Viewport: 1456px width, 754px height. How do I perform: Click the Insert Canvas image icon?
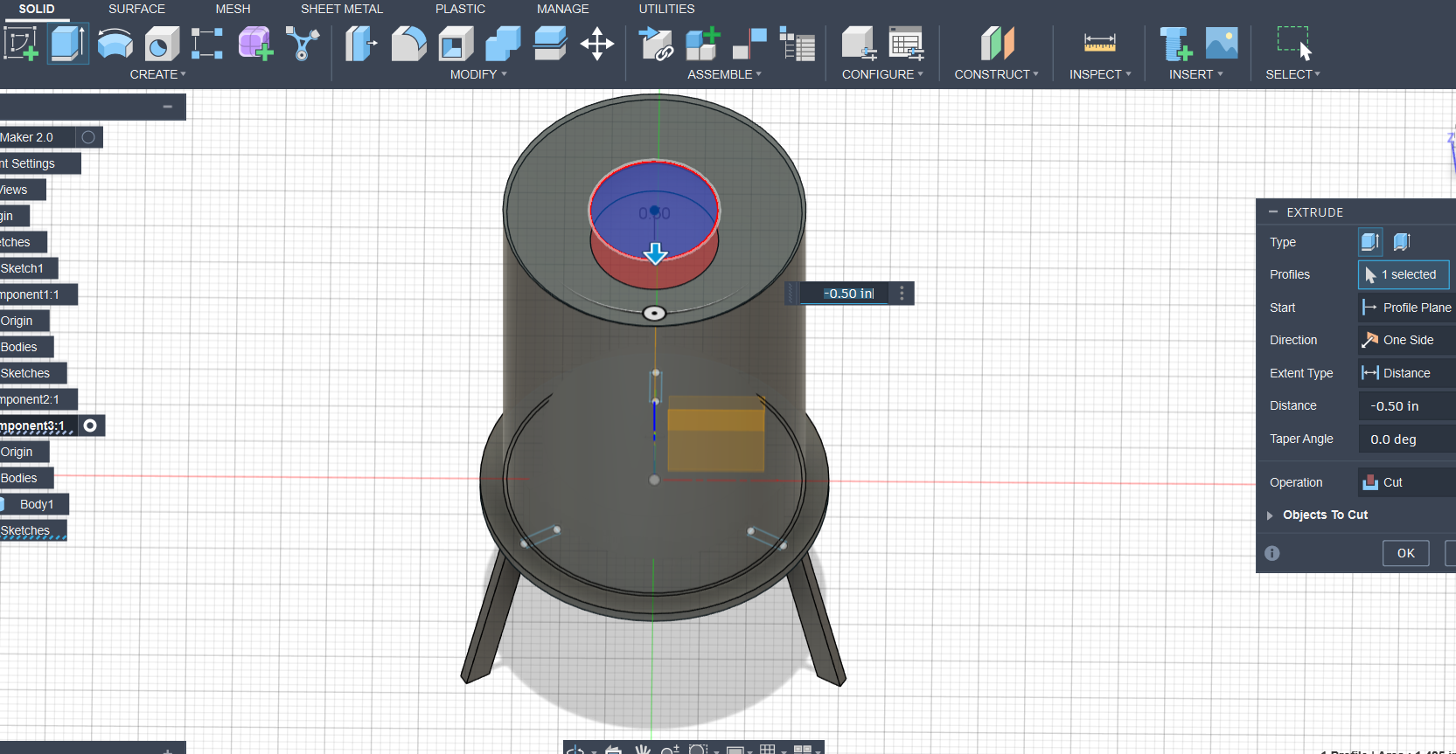click(1222, 43)
